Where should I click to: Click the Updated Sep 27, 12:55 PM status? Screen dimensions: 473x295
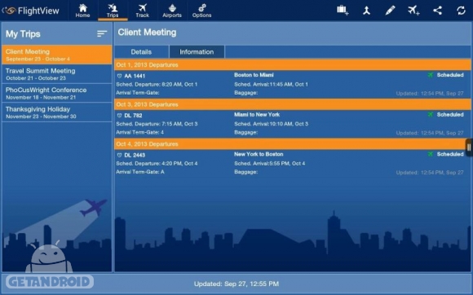pos(236,284)
